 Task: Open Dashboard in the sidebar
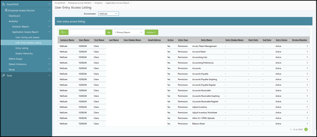tap(14, 16)
